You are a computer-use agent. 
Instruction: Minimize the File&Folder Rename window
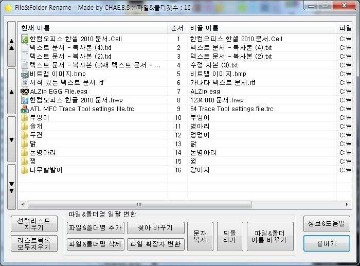coord(311,5)
